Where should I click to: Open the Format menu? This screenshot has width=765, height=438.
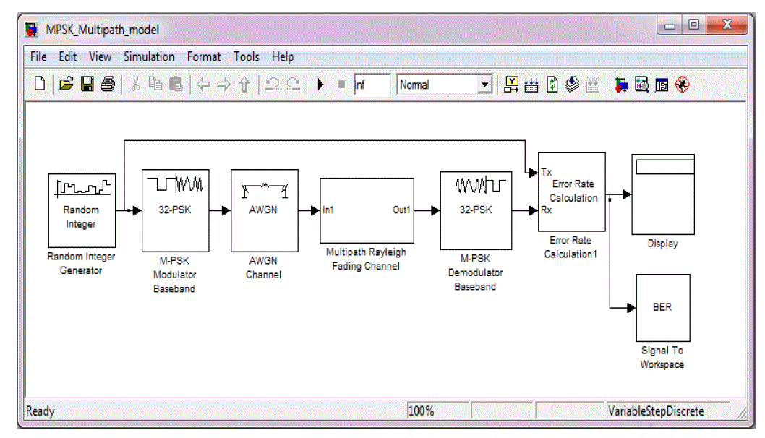(204, 56)
